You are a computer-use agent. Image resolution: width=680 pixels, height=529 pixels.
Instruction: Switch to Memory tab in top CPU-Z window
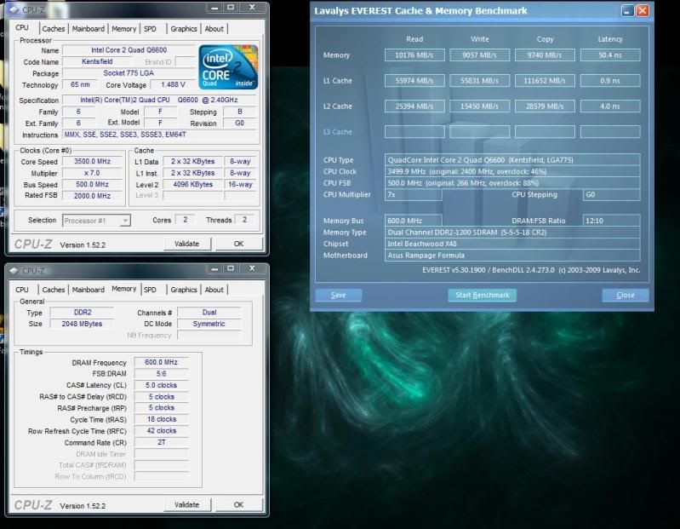123,29
